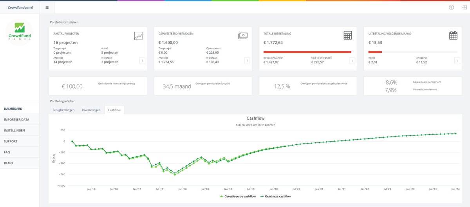Screen dimensions: 470x207
Task: Open info button in Geïnvesteerd Vermogen card
Action: [x=247, y=61]
